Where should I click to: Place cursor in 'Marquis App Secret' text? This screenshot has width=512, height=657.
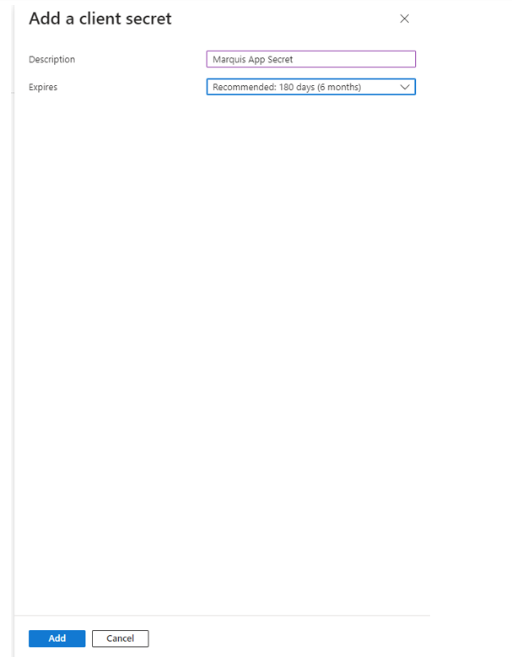point(253,60)
